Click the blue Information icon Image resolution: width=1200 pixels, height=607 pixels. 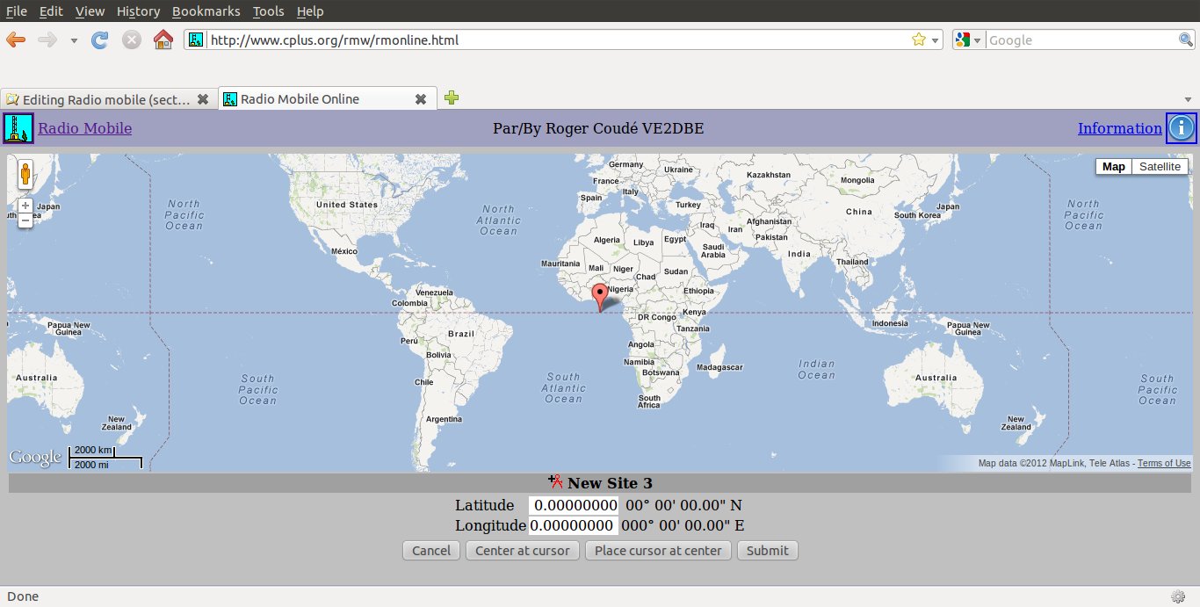point(1181,128)
